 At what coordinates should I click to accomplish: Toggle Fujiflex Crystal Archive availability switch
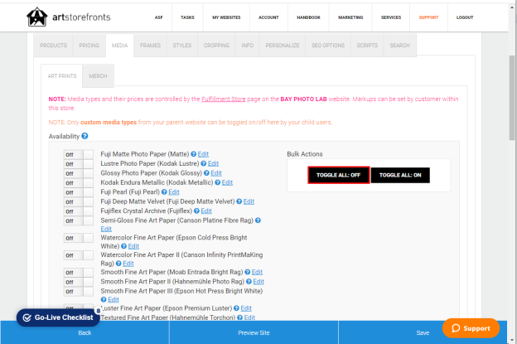click(78, 211)
